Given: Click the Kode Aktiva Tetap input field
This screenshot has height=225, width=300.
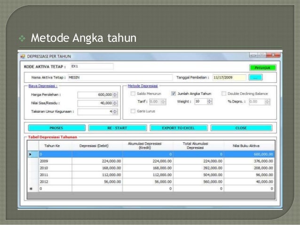Looking at the screenshot, I should 92,66.
